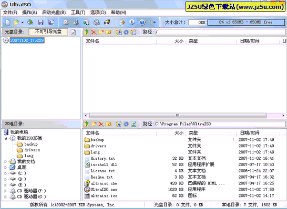The image size is (287, 209).
Task: Select the drivers folder in local tree
Action: [x=32, y=150]
